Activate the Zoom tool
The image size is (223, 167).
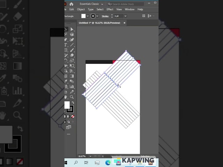tap(72, 97)
